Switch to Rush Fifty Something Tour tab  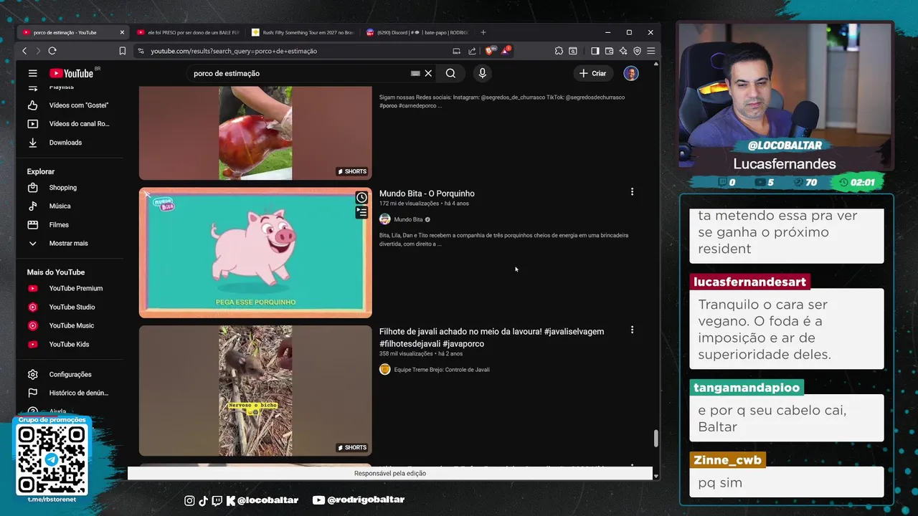302,32
